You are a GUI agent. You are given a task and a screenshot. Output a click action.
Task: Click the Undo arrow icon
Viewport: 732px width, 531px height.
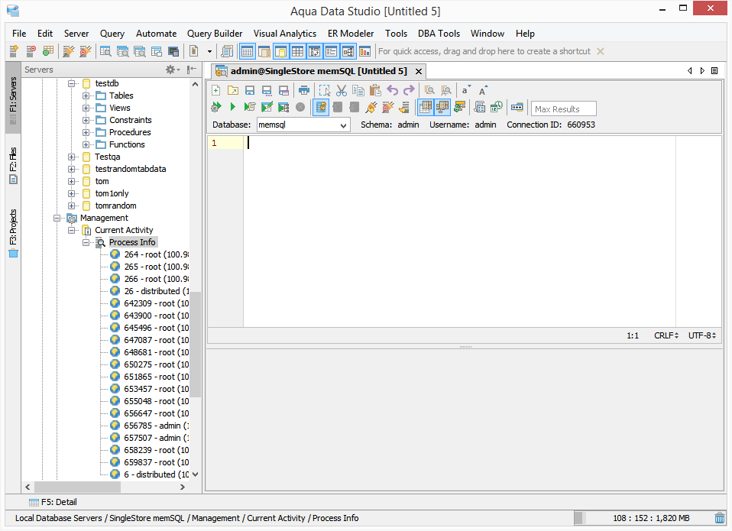coord(392,90)
